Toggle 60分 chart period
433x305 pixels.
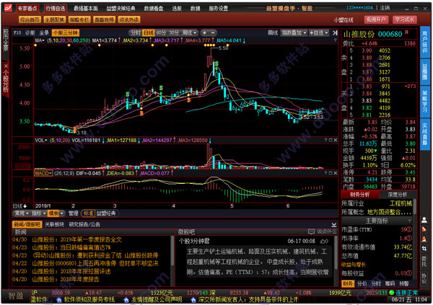pyautogui.click(x=161, y=33)
